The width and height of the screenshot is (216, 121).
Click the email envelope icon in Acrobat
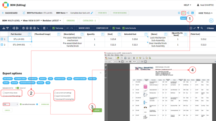point(129,58)
